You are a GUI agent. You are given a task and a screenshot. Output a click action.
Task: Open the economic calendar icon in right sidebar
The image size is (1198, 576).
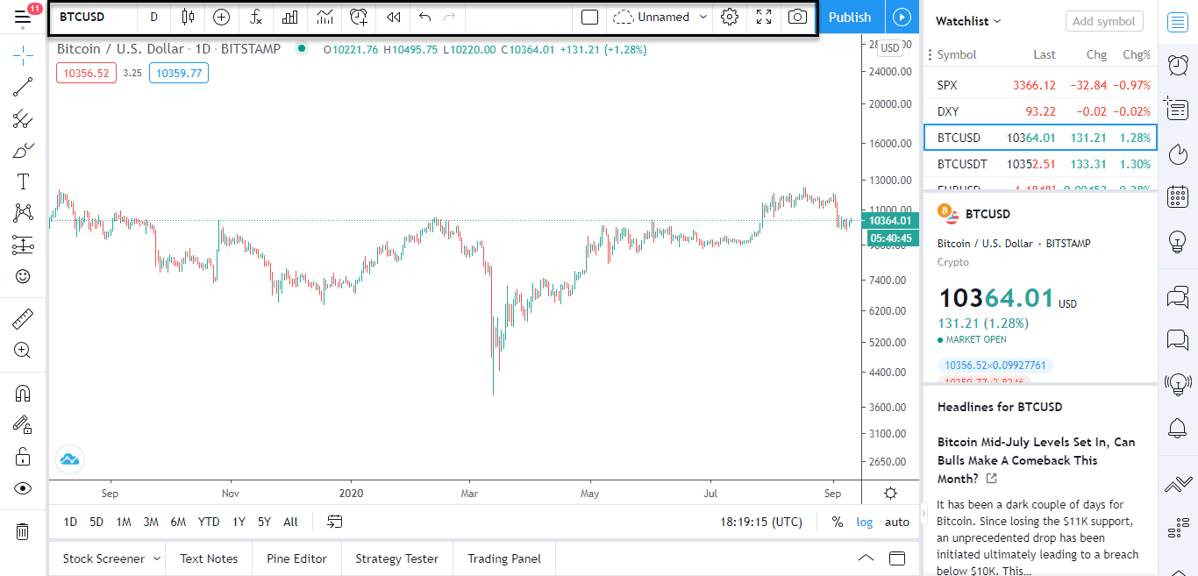1178,196
